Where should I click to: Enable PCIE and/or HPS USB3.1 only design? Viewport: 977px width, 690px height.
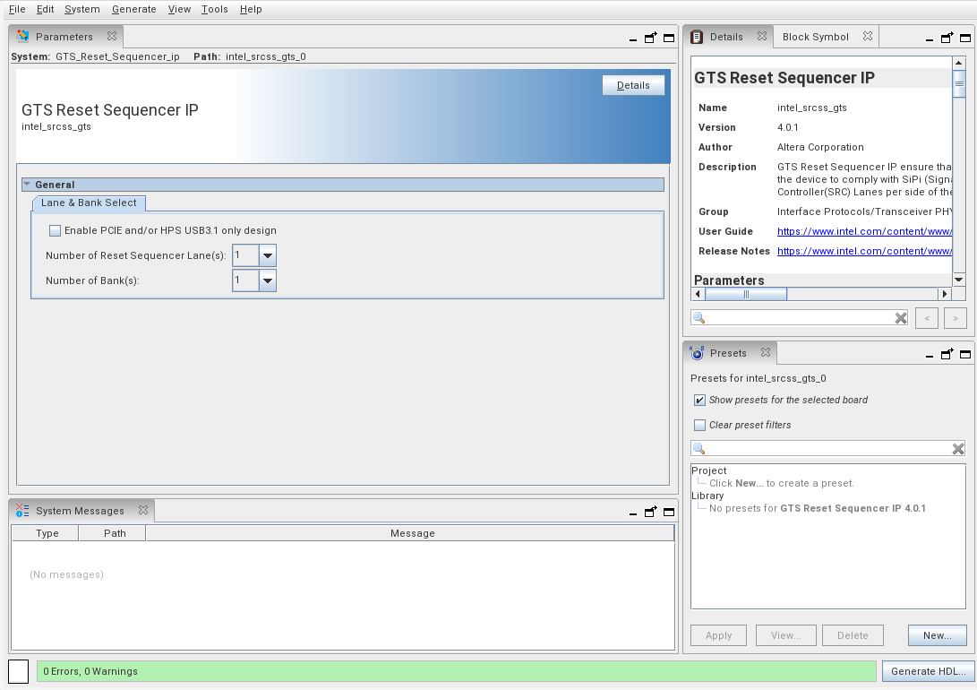55,230
